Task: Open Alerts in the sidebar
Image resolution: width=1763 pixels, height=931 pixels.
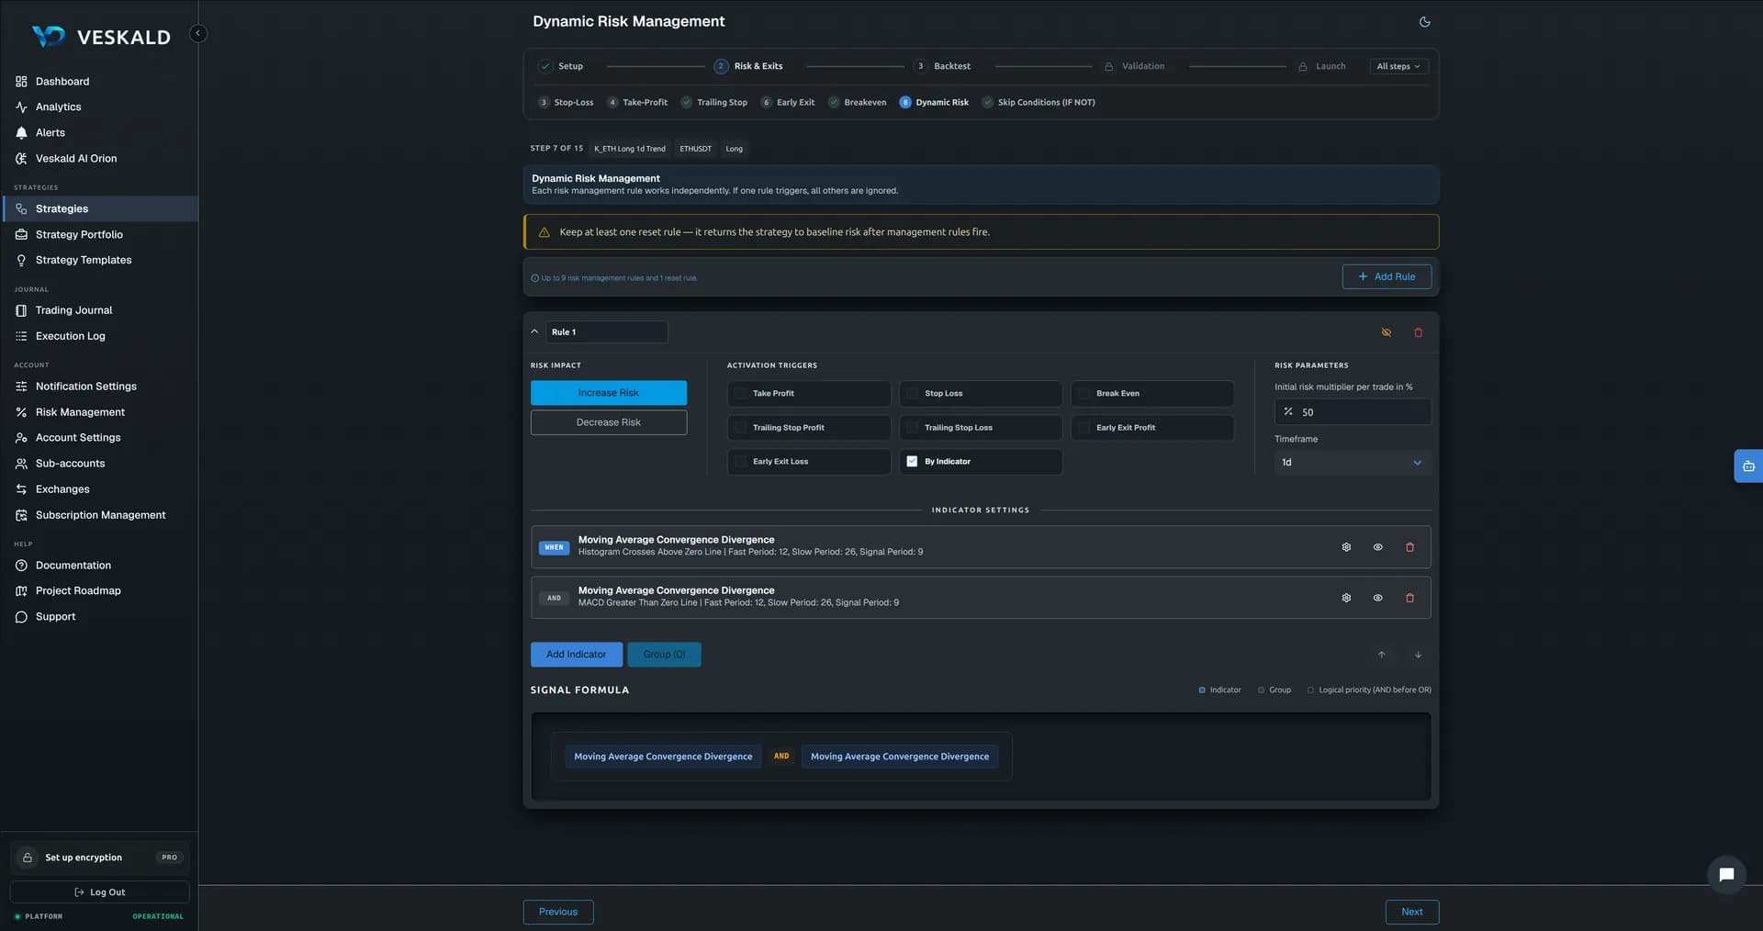Action: 99,133
